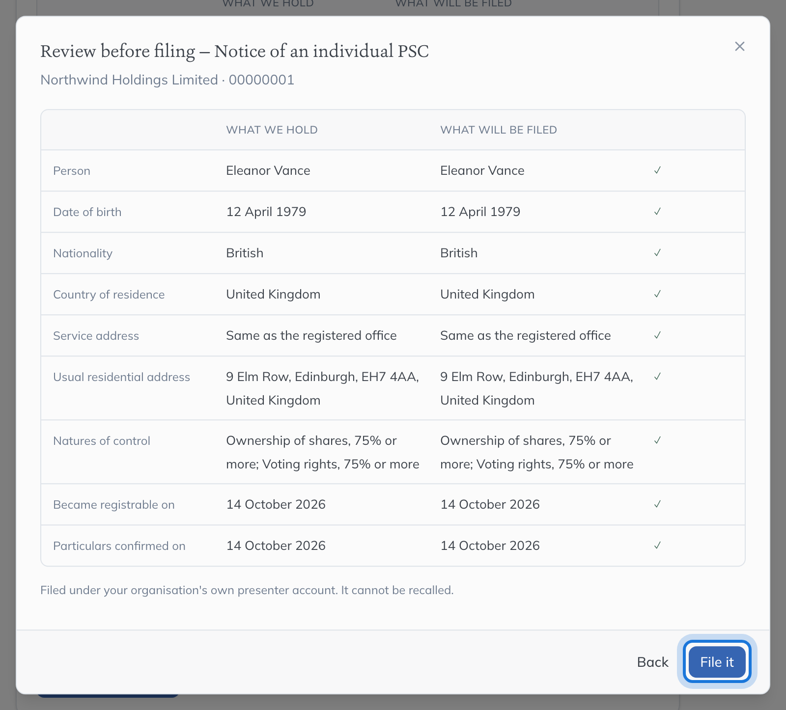Click the note 'Filed under your organisation's own presenter account'

click(247, 590)
